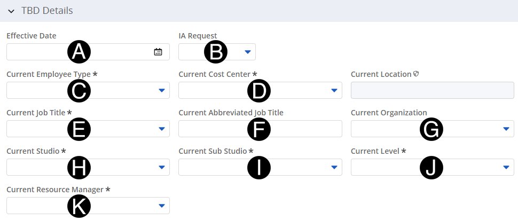Screen dimensions: 518x220
Task: Click the Current Level dropdown arrow
Action: 506,167
